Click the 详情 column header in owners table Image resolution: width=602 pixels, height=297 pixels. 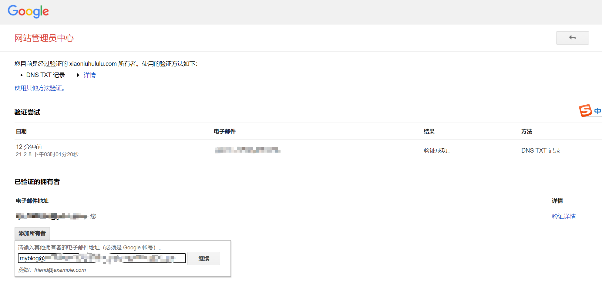pos(557,201)
